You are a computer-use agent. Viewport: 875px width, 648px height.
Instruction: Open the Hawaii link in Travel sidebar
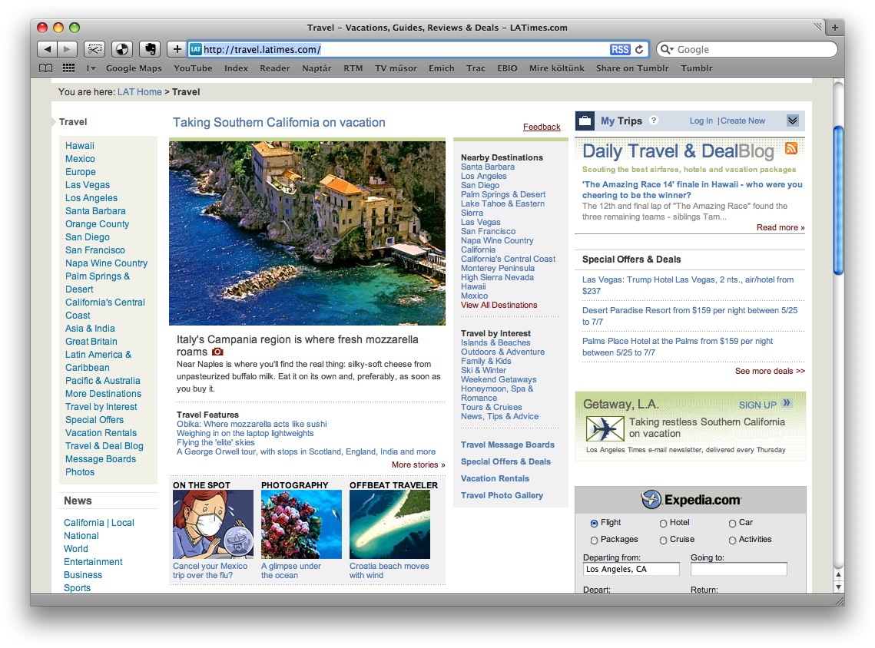pyautogui.click(x=80, y=146)
